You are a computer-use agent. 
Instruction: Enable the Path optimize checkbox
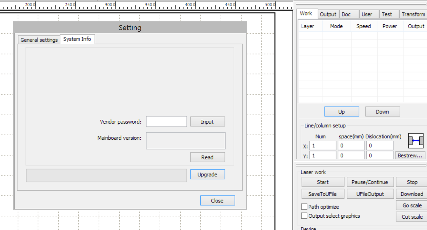tap(304, 207)
